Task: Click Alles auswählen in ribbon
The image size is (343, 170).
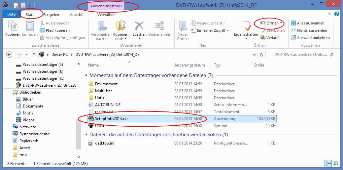Action: tap(308, 23)
